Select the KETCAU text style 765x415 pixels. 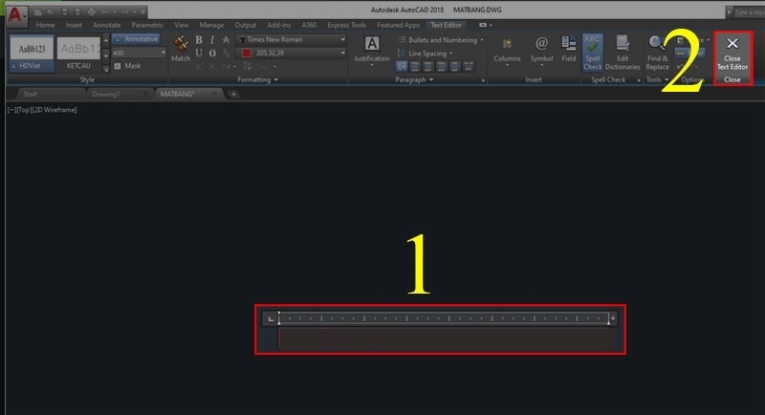[x=78, y=54]
